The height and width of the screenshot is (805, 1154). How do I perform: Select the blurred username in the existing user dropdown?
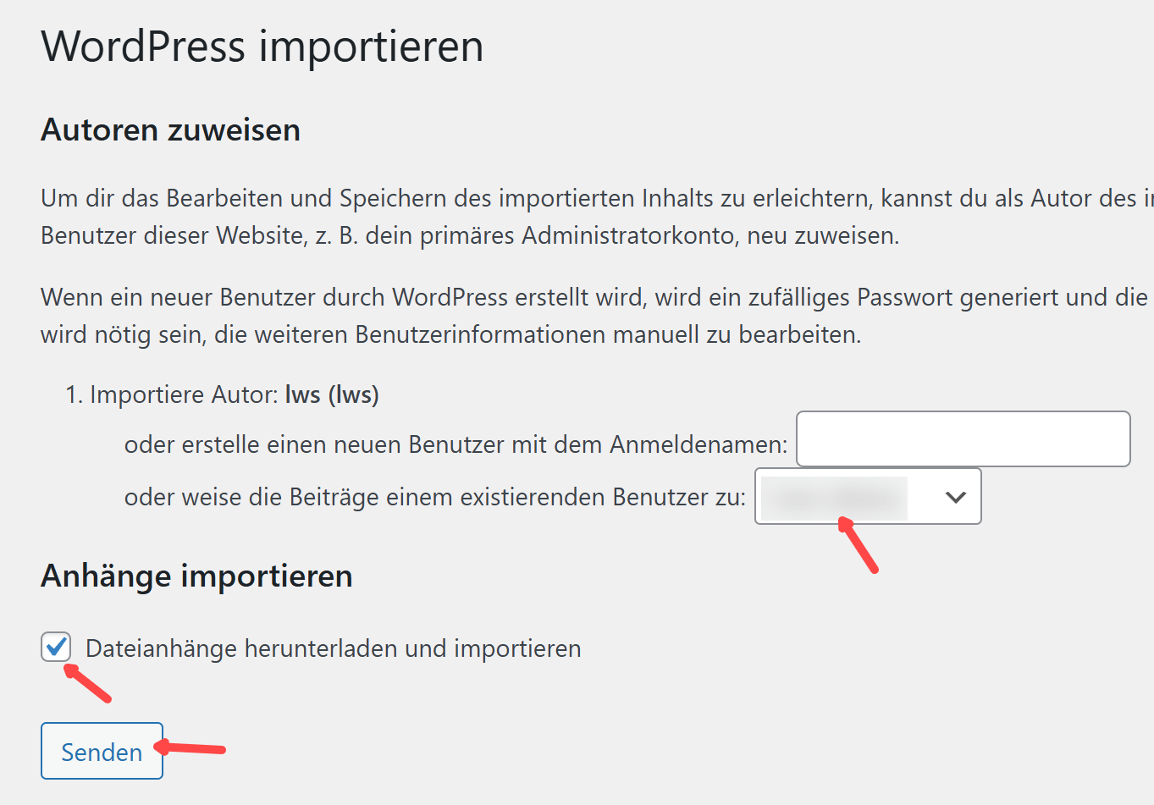834,497
